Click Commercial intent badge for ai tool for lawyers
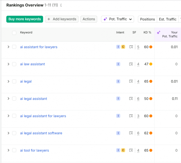Viewport: 181px width, 163px height. click(x=123, y=150)
